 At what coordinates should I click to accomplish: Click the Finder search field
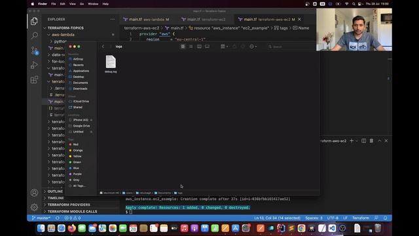pos(291,47)
